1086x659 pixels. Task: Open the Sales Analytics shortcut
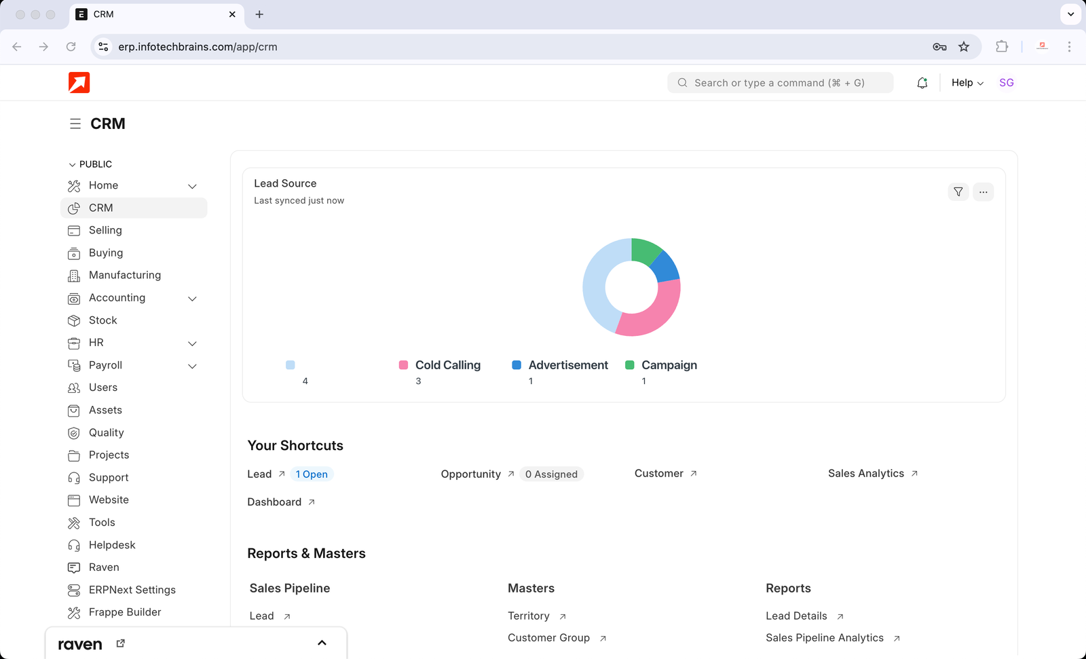(865, 474)
